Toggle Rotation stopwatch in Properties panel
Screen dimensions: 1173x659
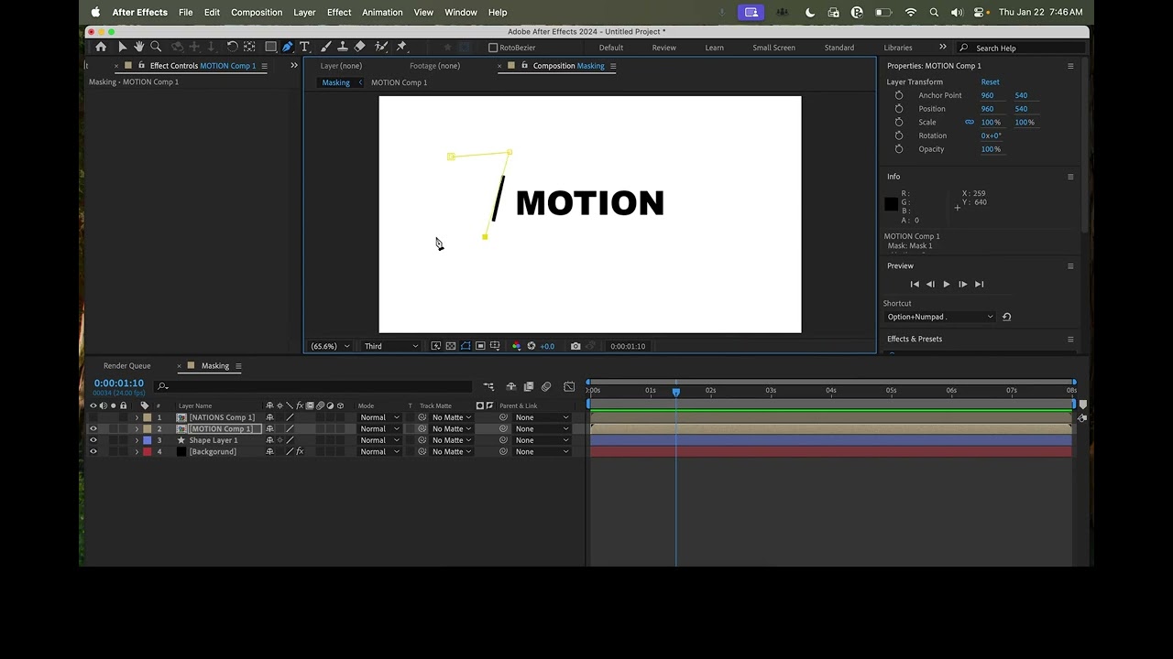pyautogui.click(x=899, y=135)
